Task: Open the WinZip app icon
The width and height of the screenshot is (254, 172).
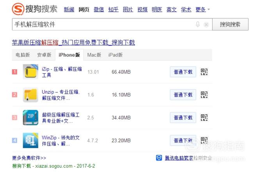Action: coord(30,140)
